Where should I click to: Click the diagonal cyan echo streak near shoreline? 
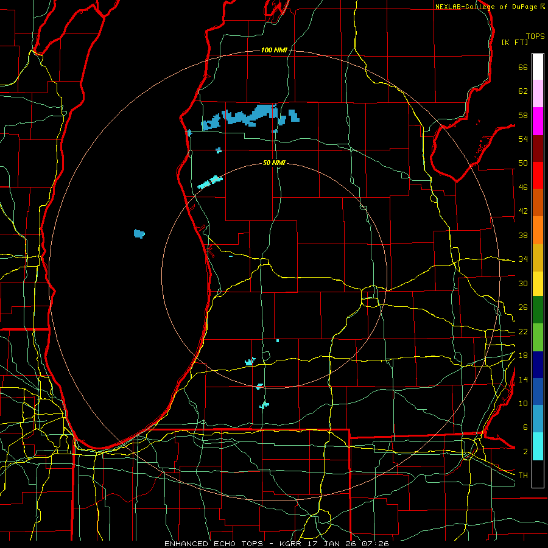[x=210, y=182]
